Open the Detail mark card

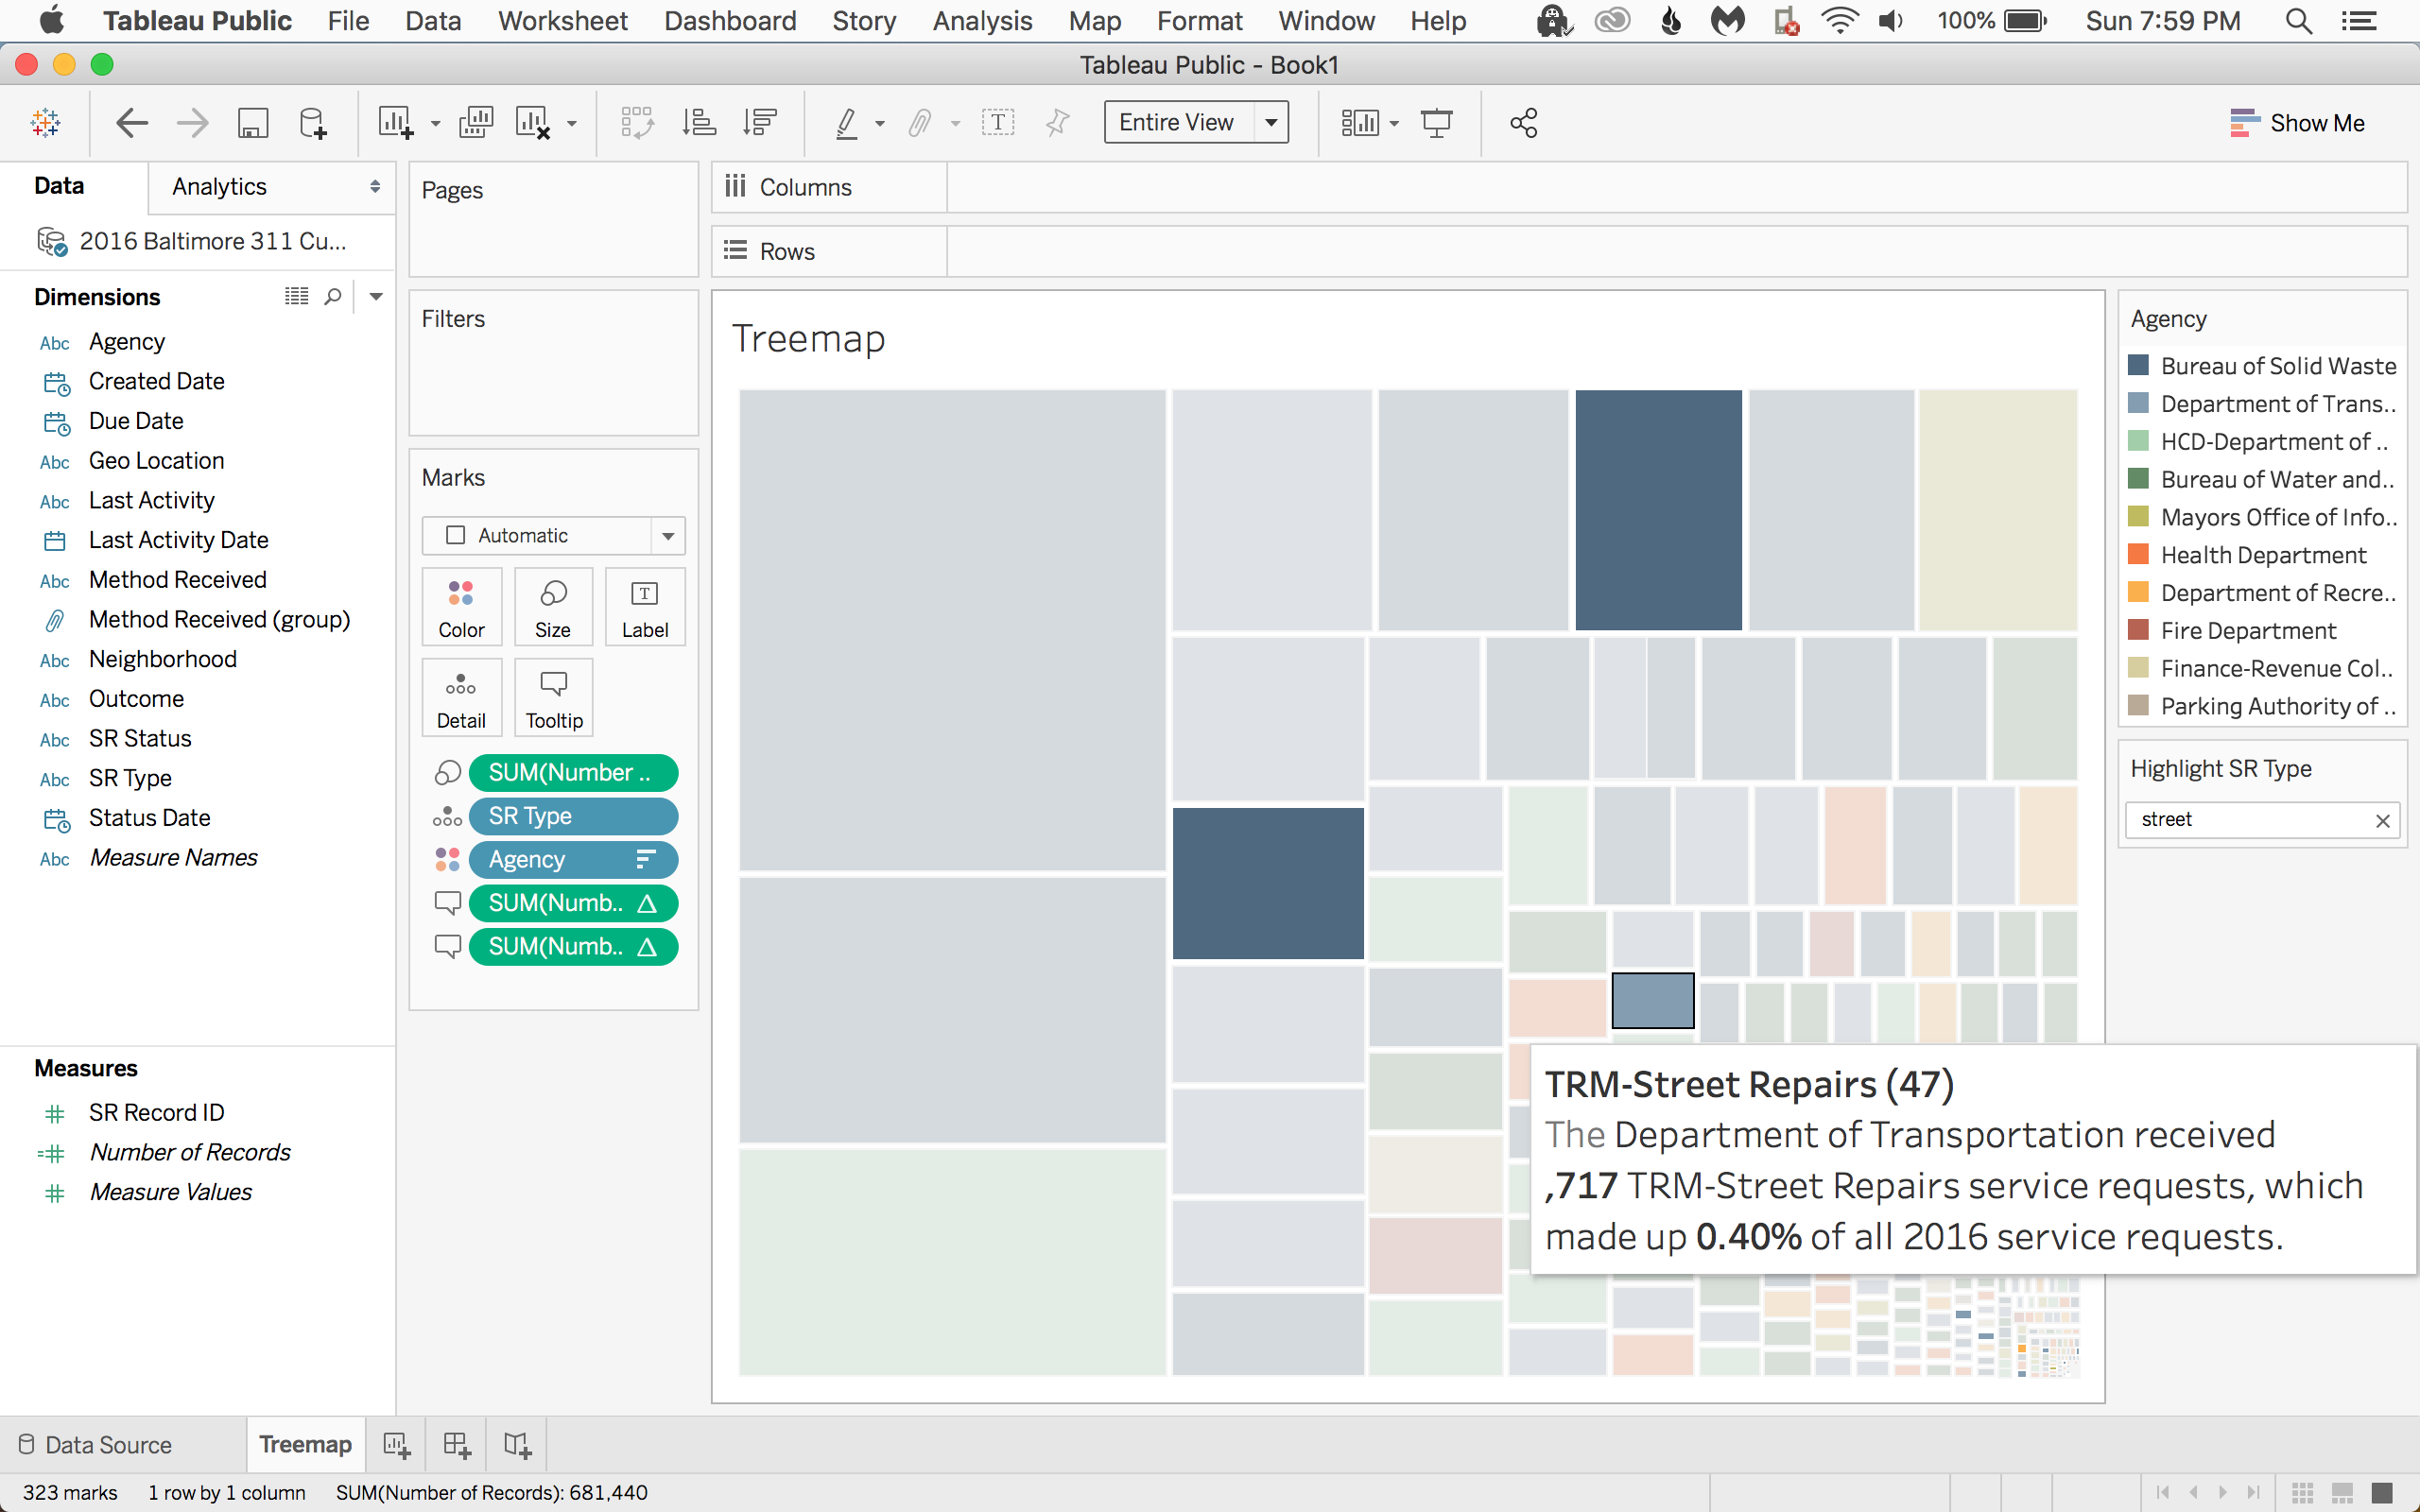point(461,698)
